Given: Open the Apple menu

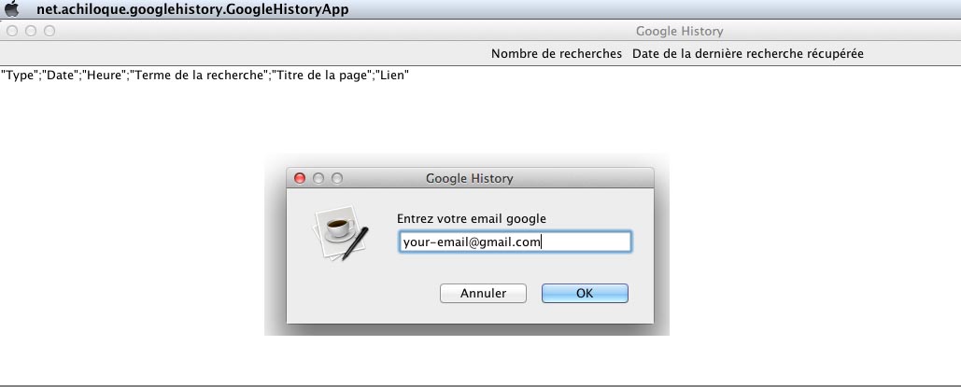Looking at the screenshot, I should 11,8.
